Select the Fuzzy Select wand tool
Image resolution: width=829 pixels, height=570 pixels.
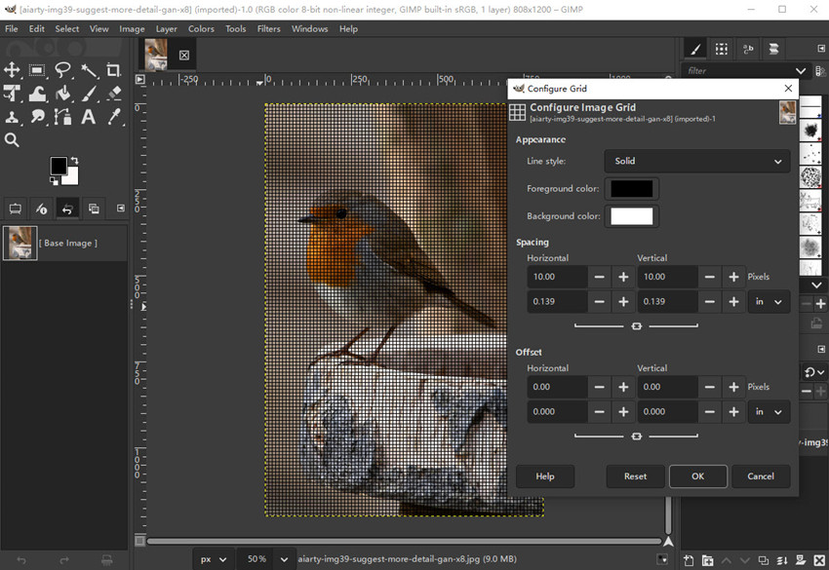pos(89,70)
